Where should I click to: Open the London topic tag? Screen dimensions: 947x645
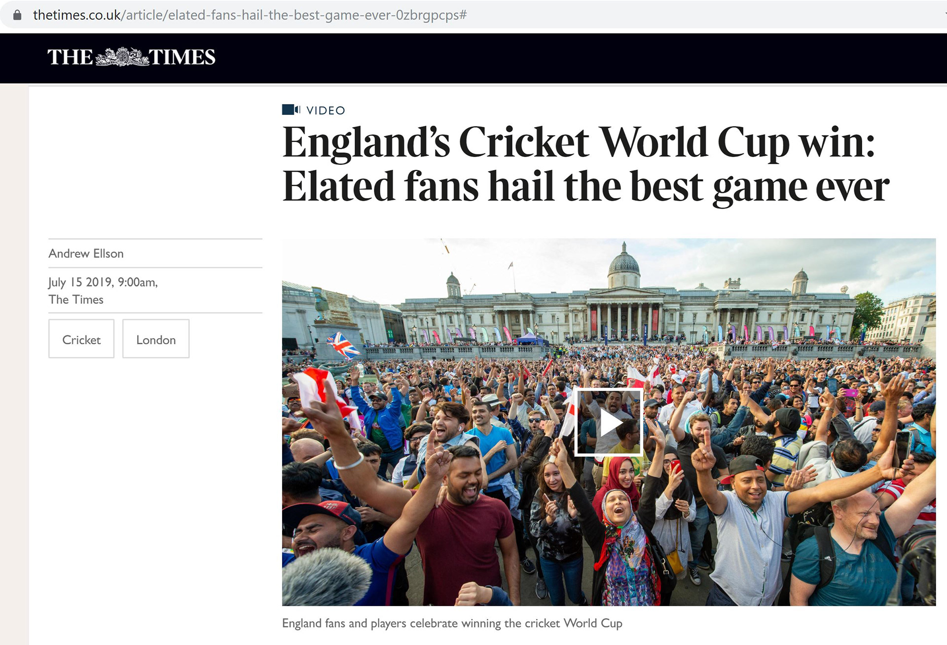tap(156, 339)
